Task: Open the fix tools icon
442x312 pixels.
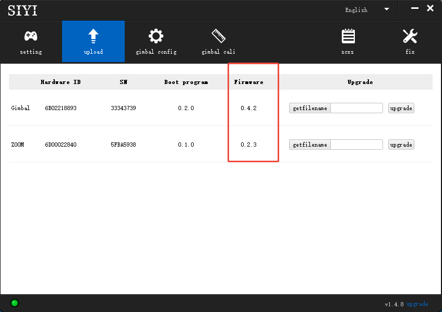Action: (410, 37)
